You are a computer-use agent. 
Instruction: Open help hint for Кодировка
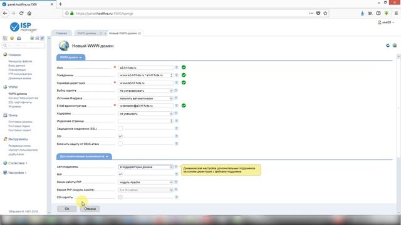click(176, 113)
